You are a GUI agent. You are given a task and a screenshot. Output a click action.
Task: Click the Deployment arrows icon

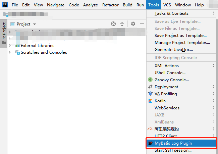(150, 87)
